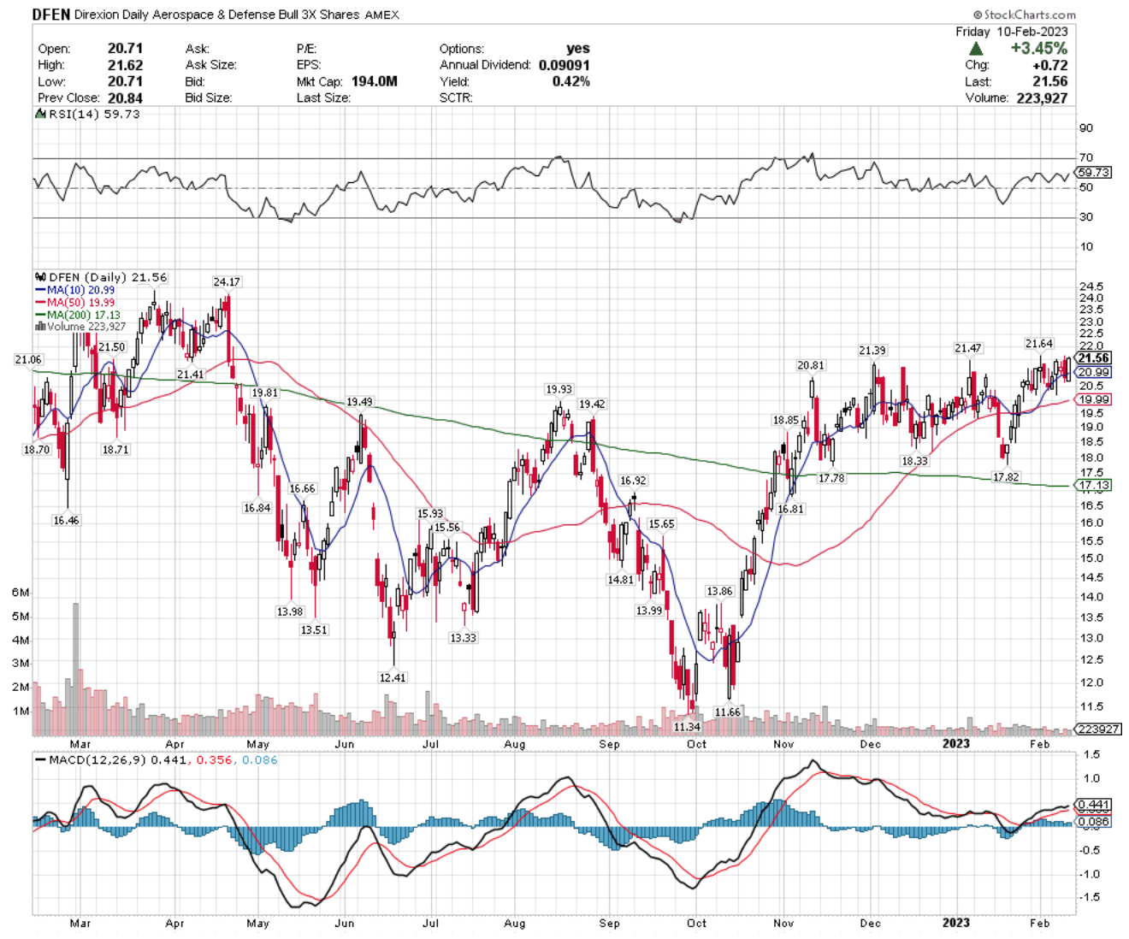Click the green up-arrow change indicator
The width and height of the screenshot is (1129, 939).
976,49
